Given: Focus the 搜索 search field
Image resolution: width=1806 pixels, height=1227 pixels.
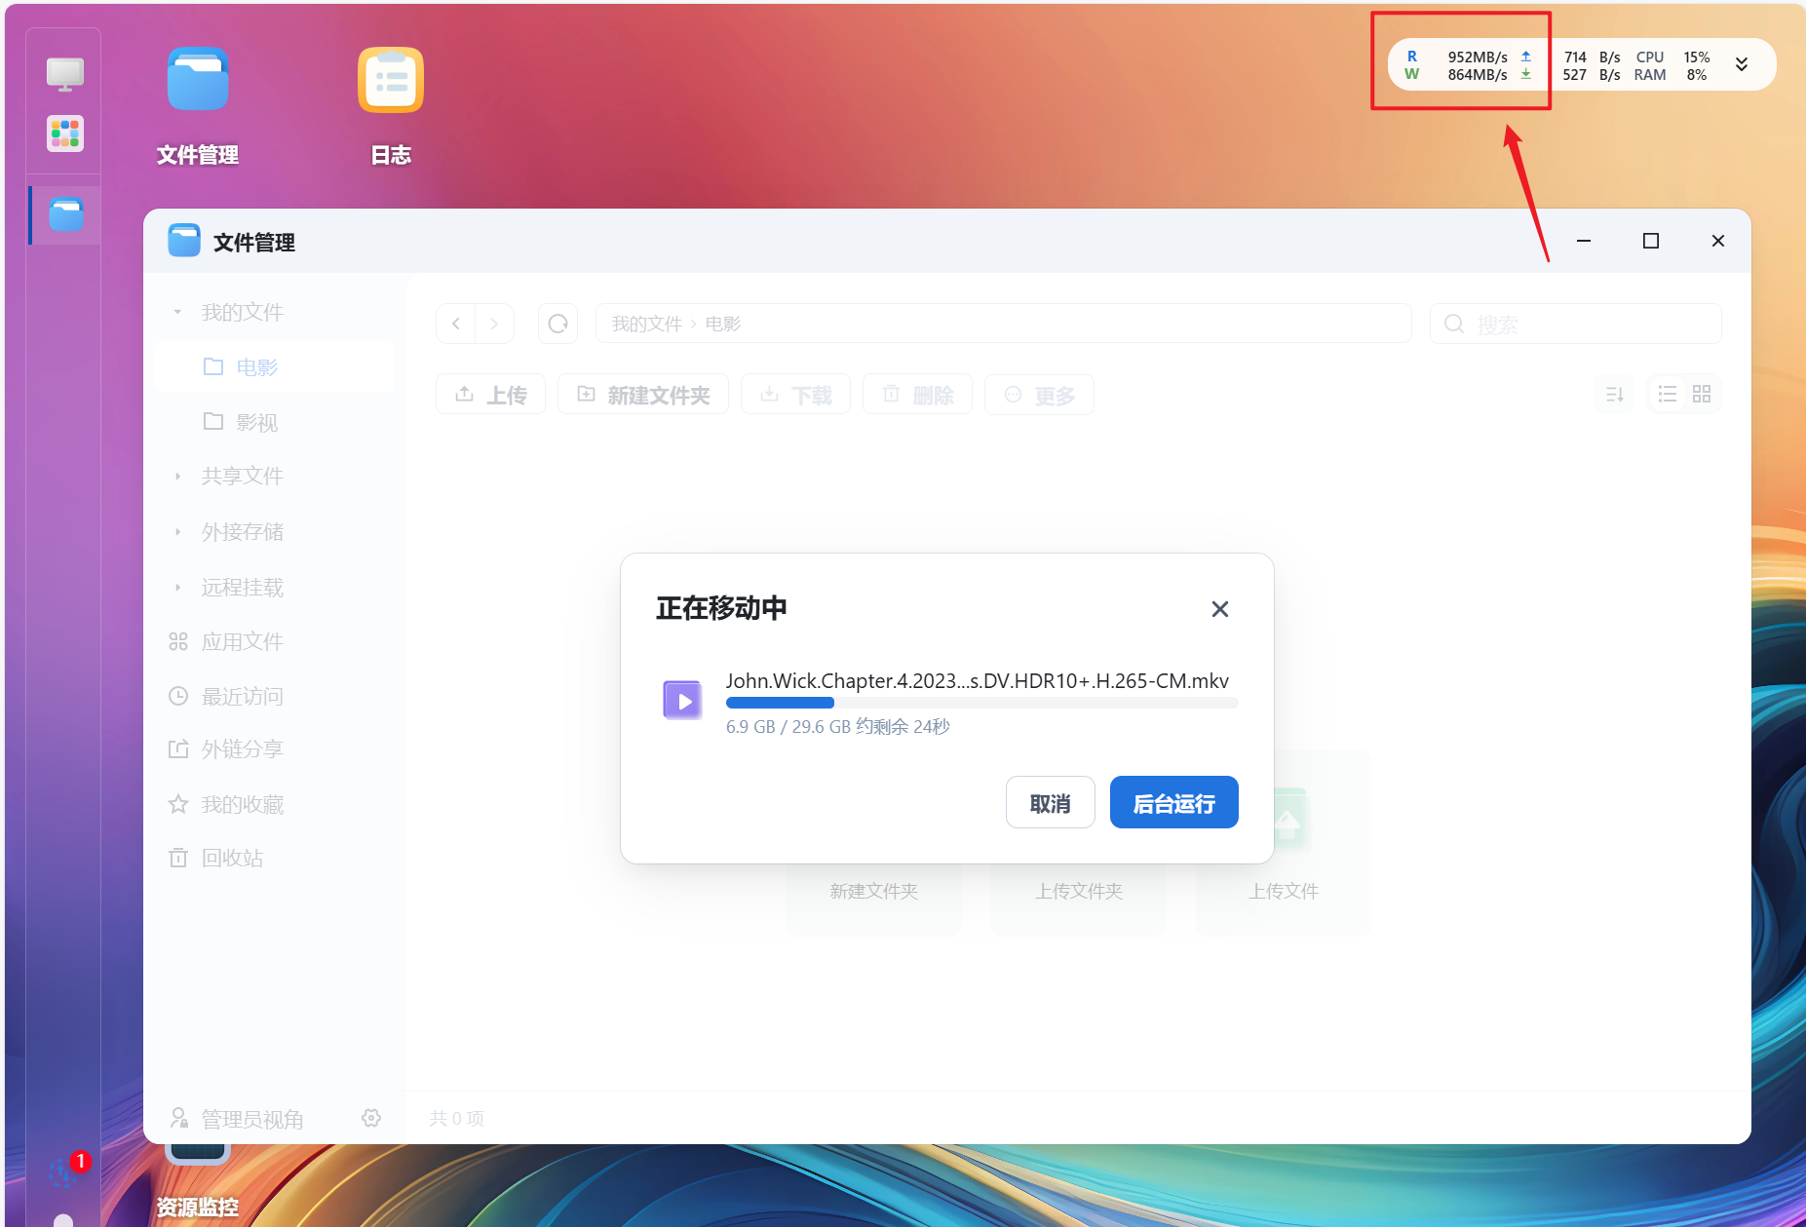Looking at the screenshot, I should 1576,324.
